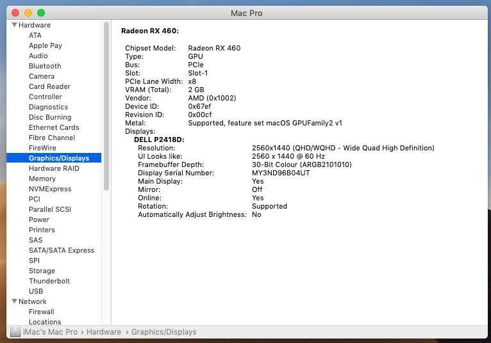This screenshot has width=491, height=343.
Task: Click the Mirror value Off
Action: [257, 189]
